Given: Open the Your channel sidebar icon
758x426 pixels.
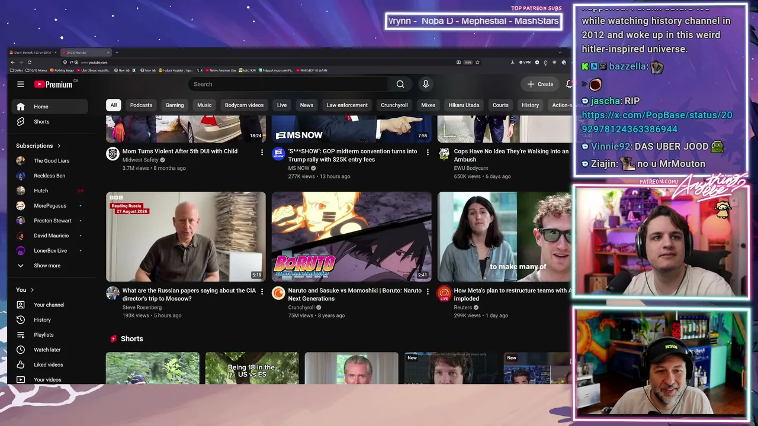Looking at the screenshot, I should [21, 305].
